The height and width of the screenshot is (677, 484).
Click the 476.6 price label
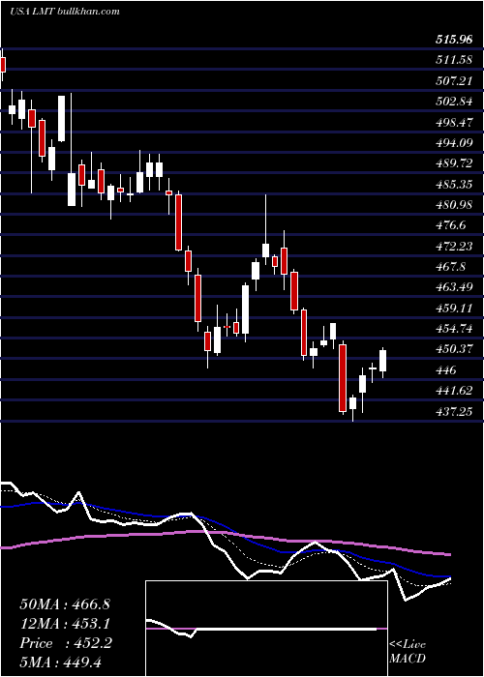[x=450, y=225]
